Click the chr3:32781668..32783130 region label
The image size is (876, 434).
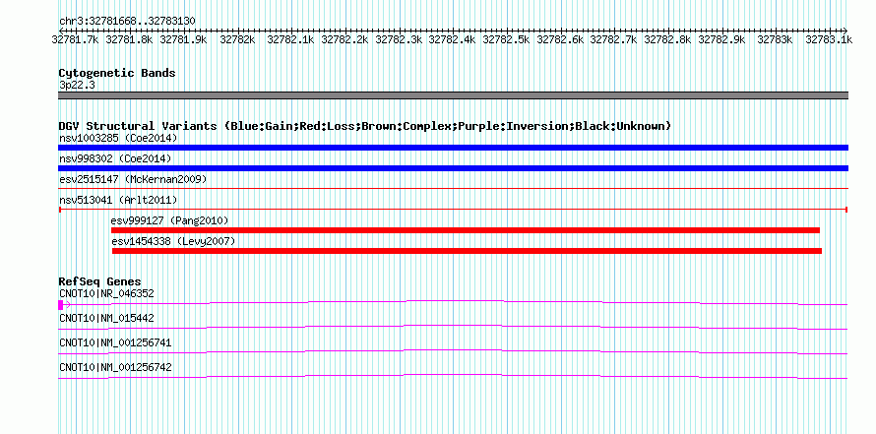tap(127, 21)
